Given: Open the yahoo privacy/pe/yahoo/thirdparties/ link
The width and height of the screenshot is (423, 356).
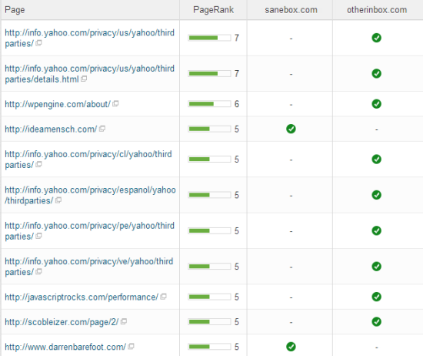Looking at the screenshot, I should [89, 231].
